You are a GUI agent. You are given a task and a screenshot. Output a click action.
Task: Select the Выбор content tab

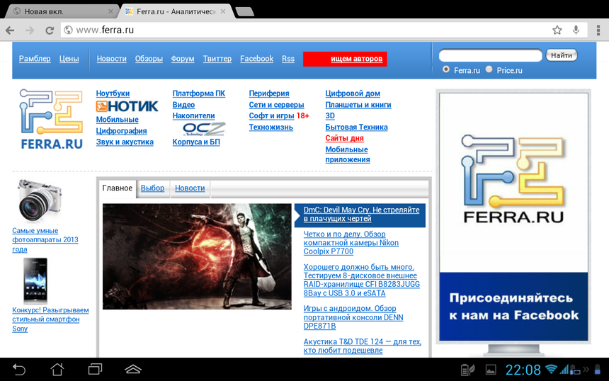(x=152, y=188)
